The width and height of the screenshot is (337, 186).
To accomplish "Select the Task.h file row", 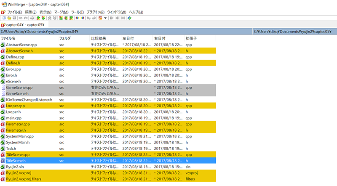I will point(108,149).
